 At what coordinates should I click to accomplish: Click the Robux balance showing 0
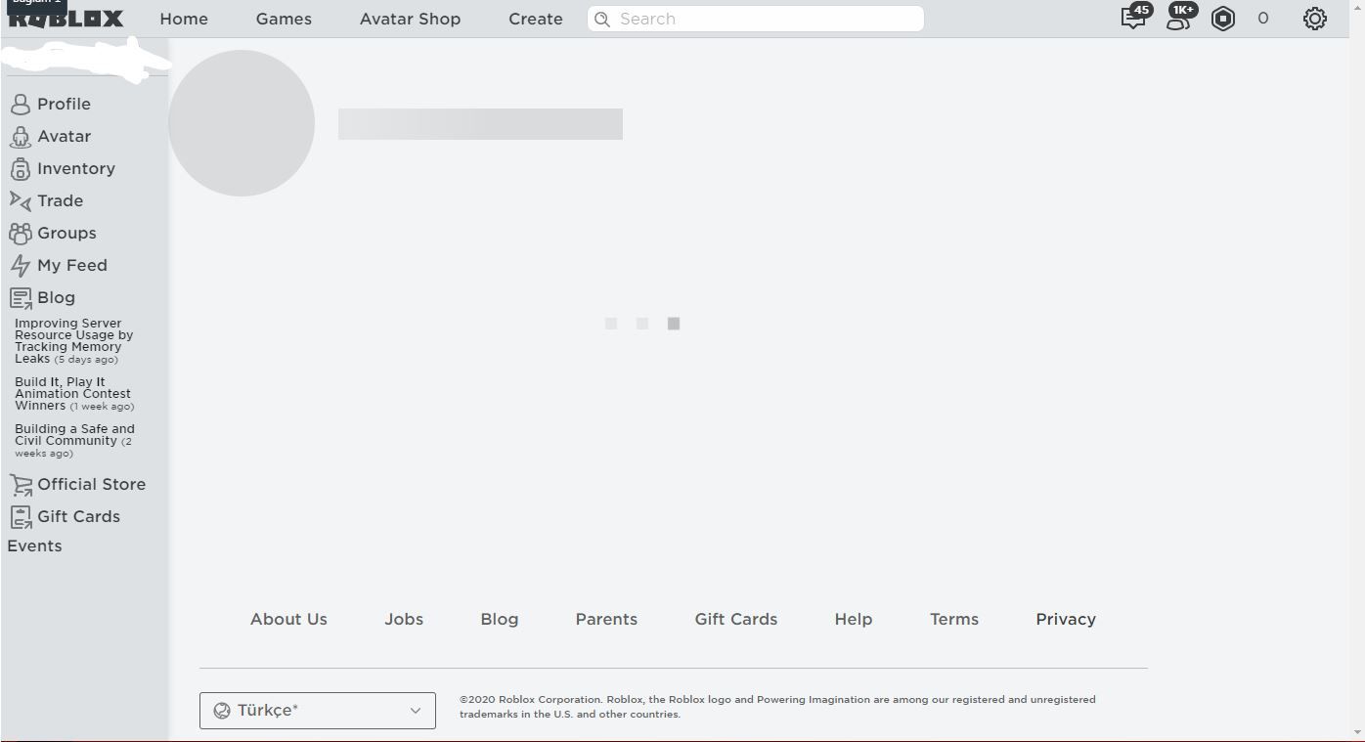pos(1263,18)
